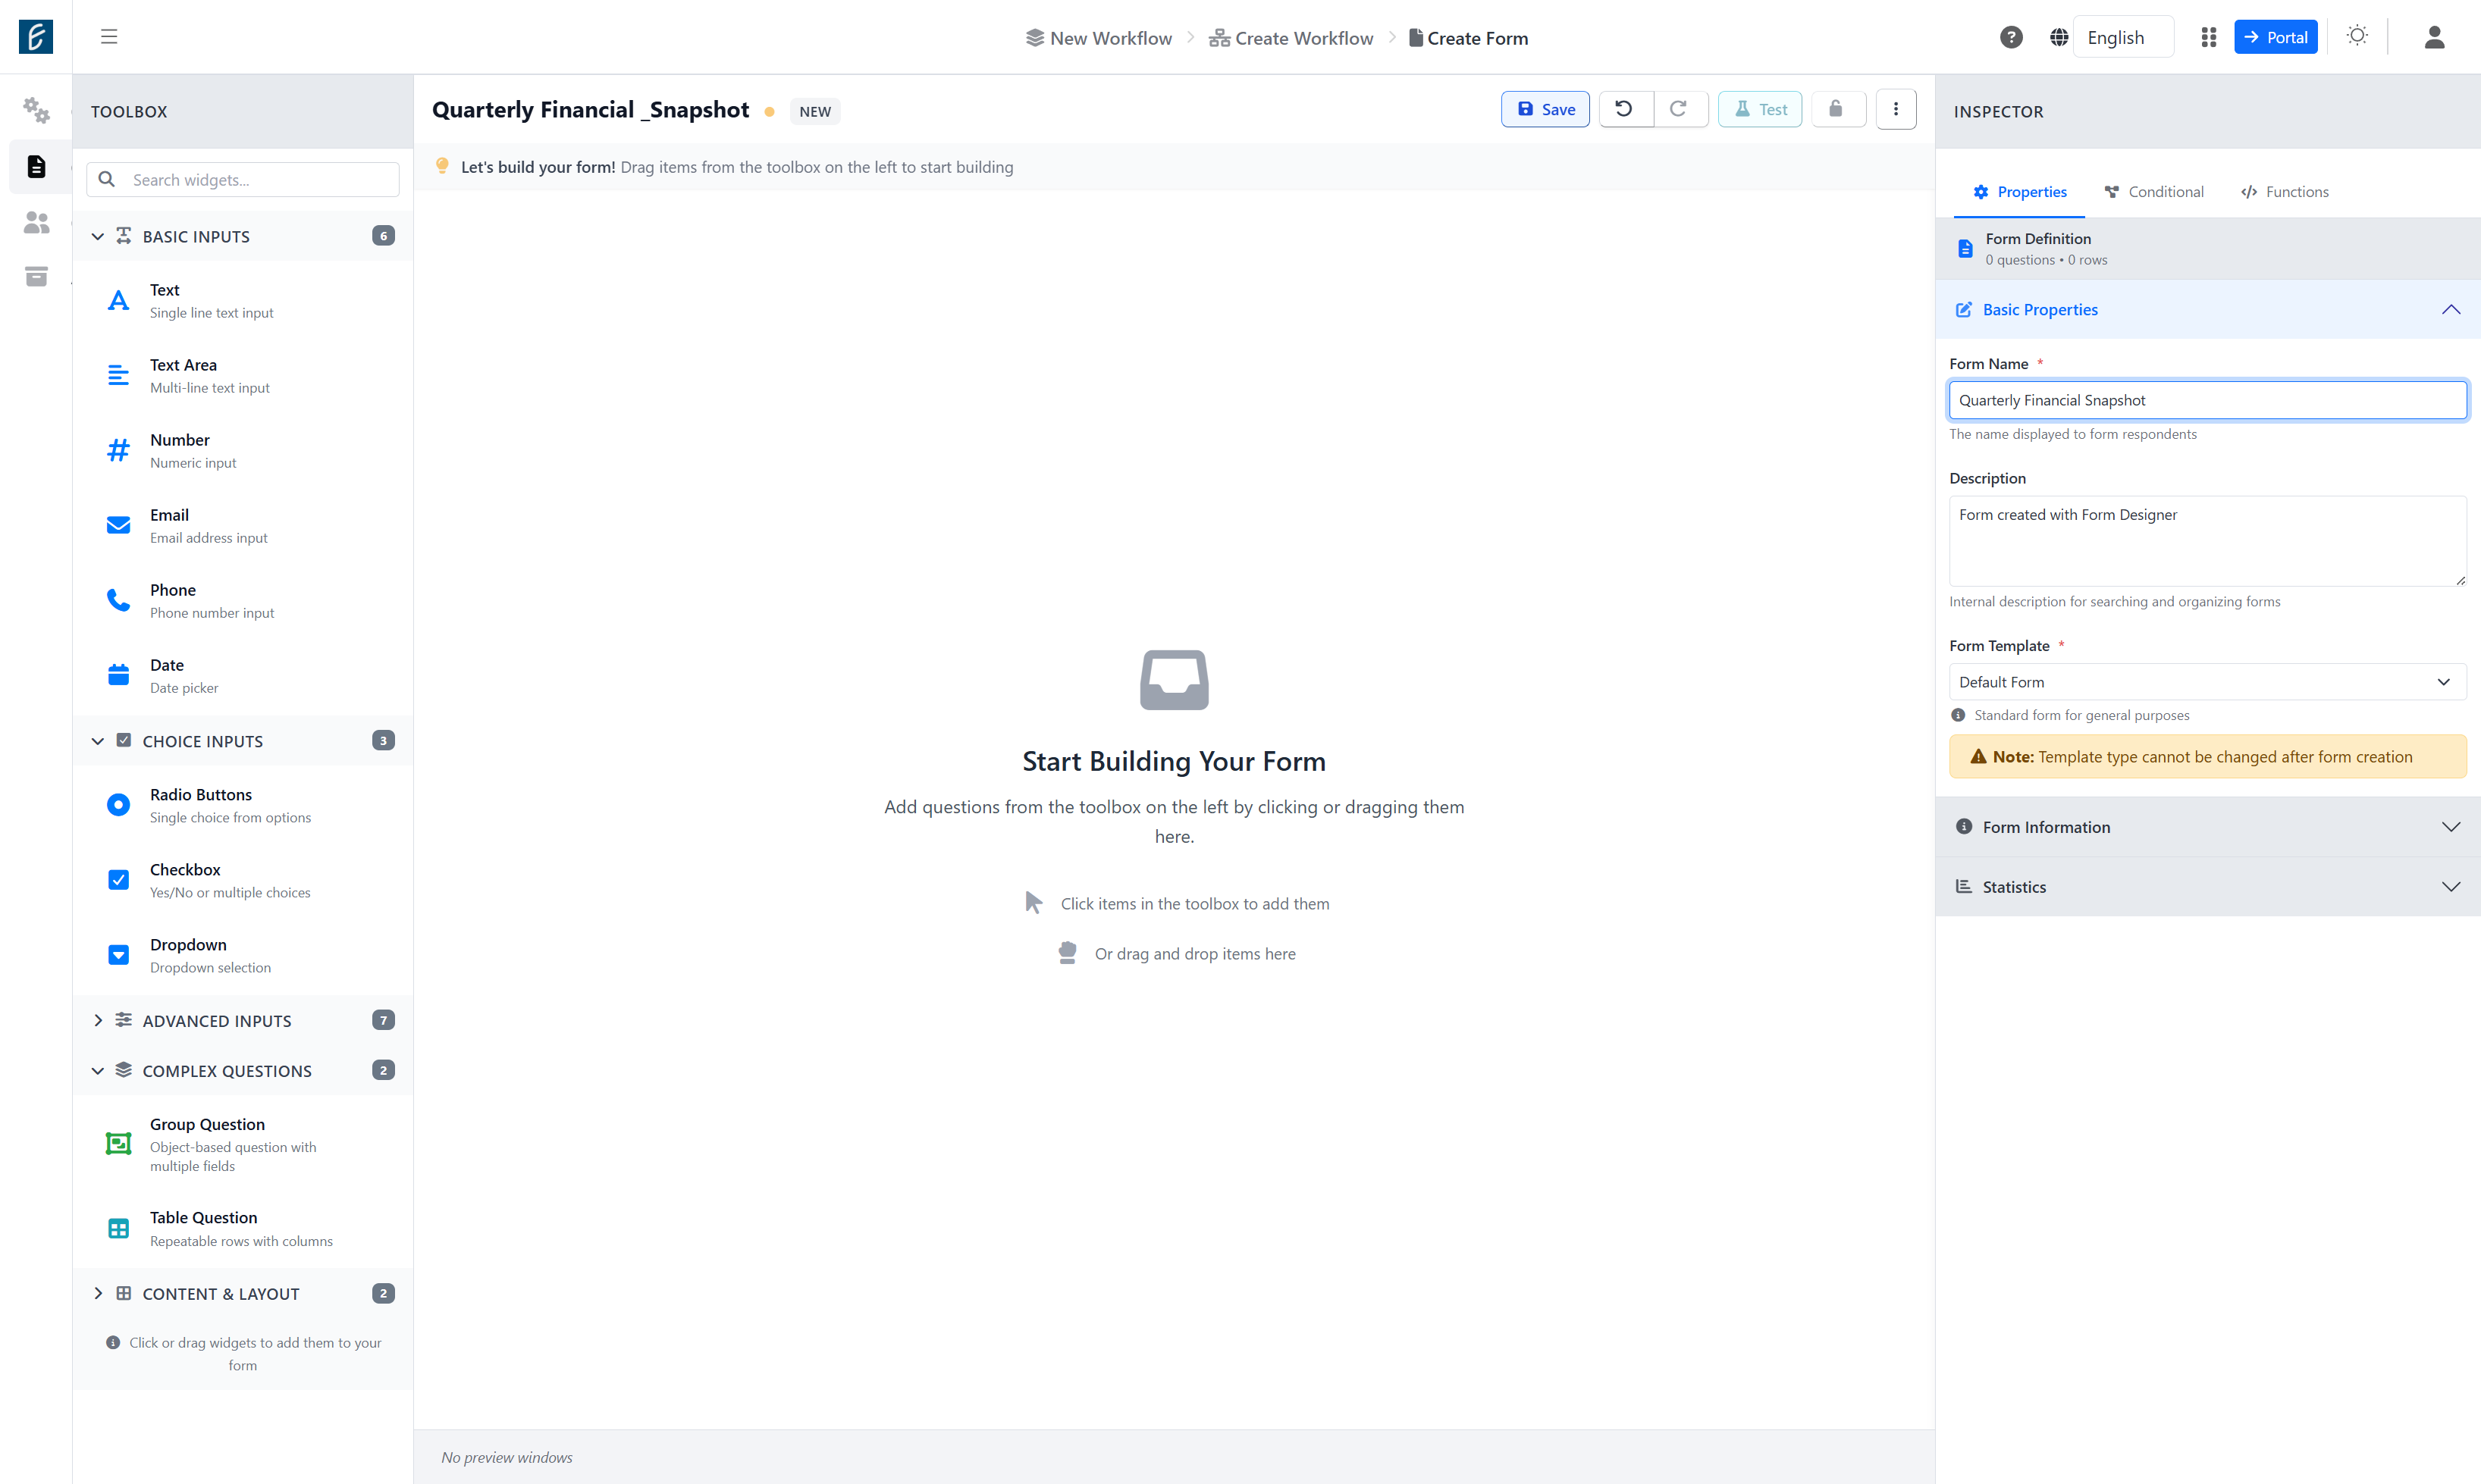Add the Checkbox widget
Image resolution: width=2481 pixels, height=1484 pixels.
coord(243,880)
